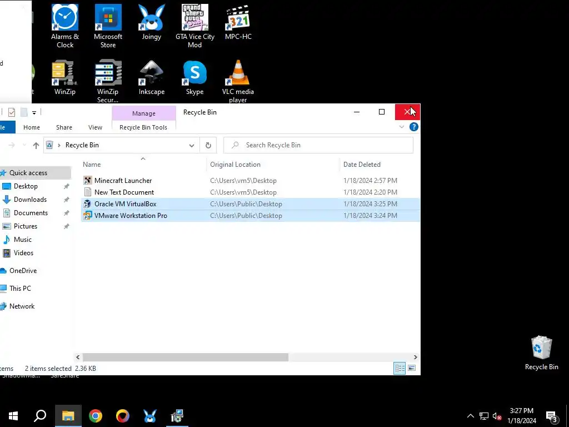
Task: Open Desktop in the navigation pane
Action: tap(26, 186)
